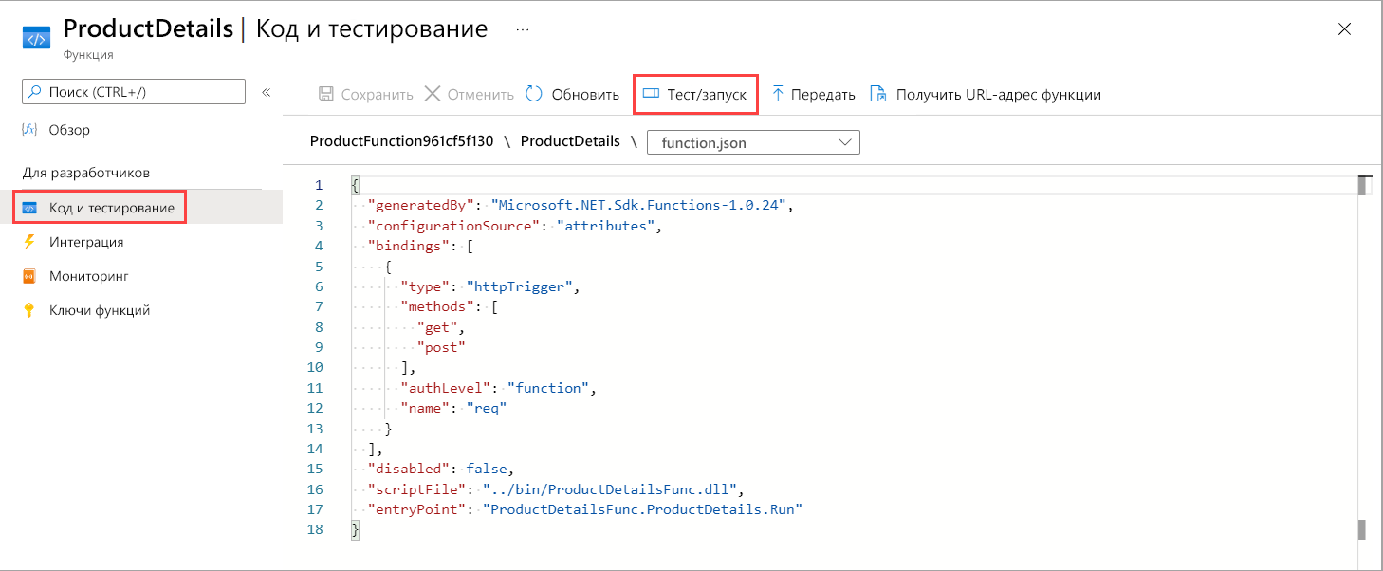Click the upload arrow icon
This screenshot has width=1383, height=571.
tap(778, 94)
